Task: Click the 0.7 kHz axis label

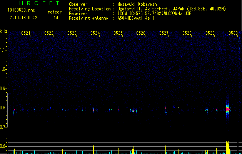Action: (x=3, y=127)
